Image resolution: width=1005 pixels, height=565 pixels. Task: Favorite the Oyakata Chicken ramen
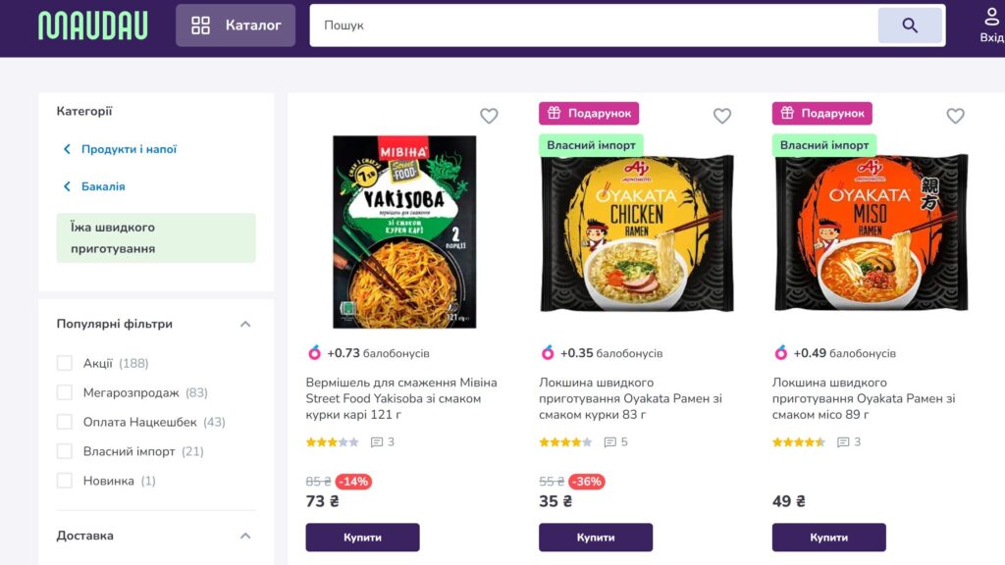click(722, 116)
